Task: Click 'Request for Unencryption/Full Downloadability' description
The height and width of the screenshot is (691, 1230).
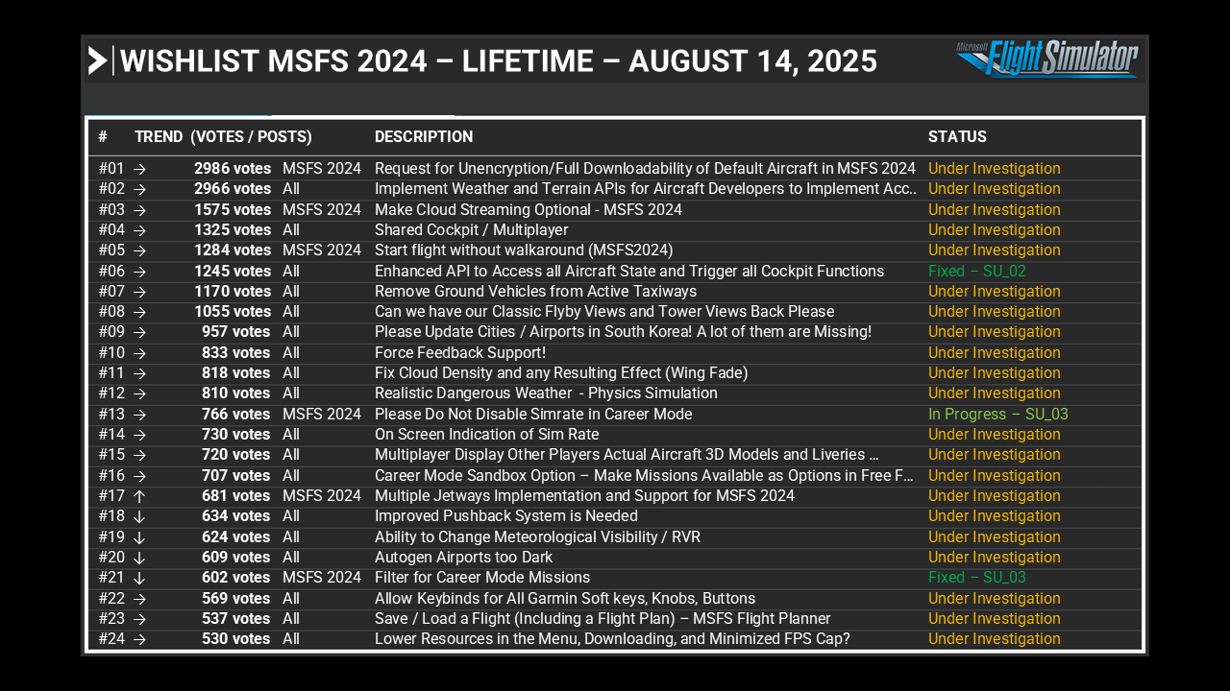Action: [x=645, y=169]
